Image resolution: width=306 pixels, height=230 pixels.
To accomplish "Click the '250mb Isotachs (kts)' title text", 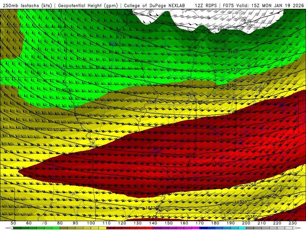I will pos(27,5).
